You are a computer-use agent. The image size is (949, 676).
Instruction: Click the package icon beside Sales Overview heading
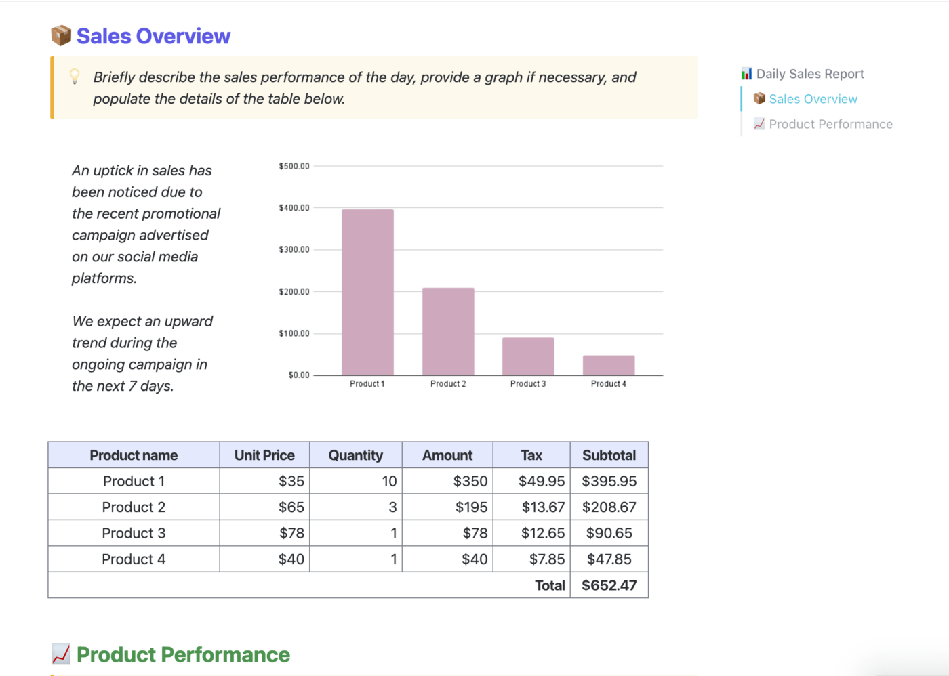(x=61, y=36)
